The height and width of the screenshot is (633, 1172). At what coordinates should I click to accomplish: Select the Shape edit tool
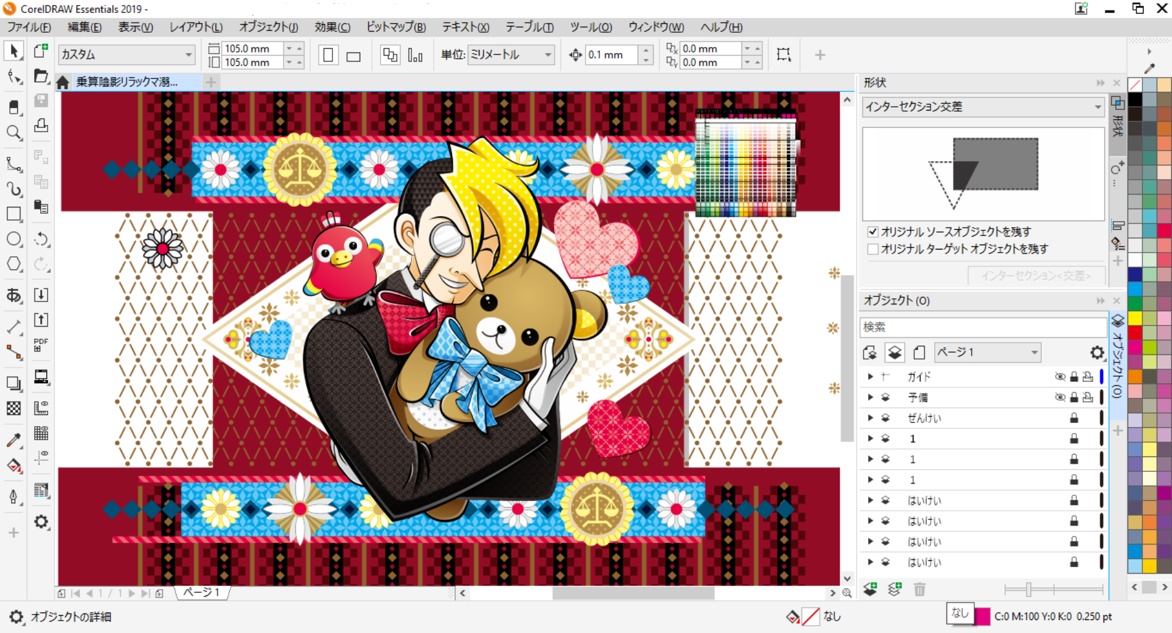(14, 77)
